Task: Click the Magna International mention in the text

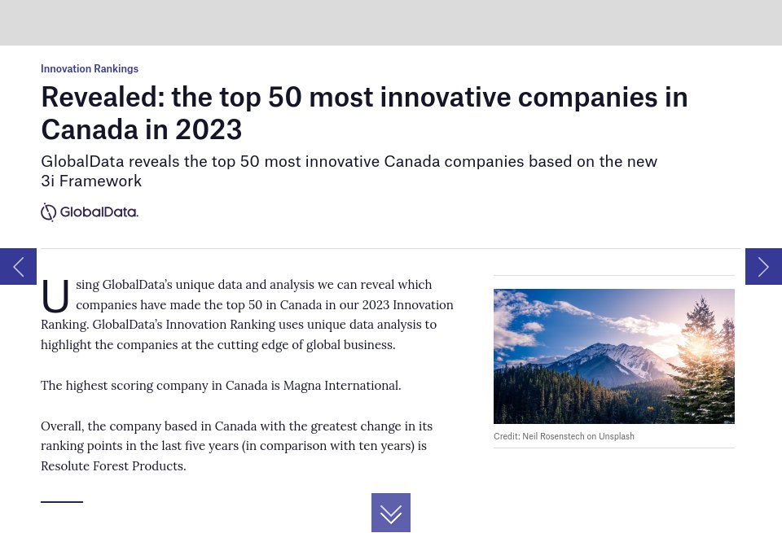Action: click(x=340, y=385)
